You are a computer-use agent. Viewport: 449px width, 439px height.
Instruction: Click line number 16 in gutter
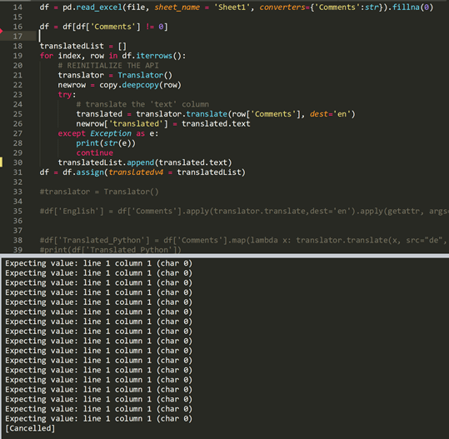pos(17,27)
